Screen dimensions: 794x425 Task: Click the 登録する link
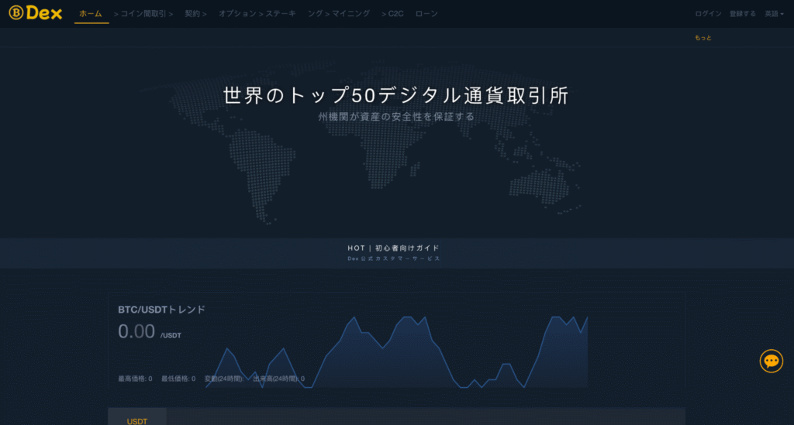[742, 14]
